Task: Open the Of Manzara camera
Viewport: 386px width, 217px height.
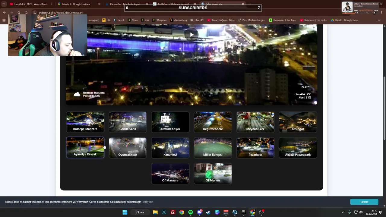Action: pos(170,174)
